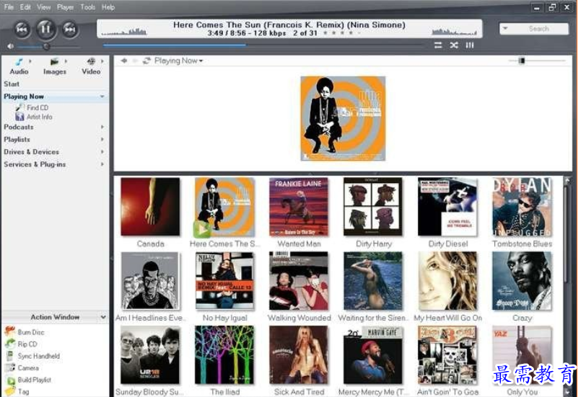Expand Services & Plug-ins arrow

[x=102, y=164]
